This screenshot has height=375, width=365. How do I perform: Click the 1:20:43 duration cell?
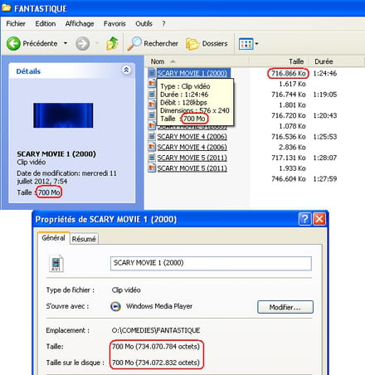pos(325,115)
